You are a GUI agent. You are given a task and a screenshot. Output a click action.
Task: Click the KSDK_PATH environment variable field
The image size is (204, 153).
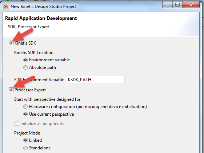(95, 79)
